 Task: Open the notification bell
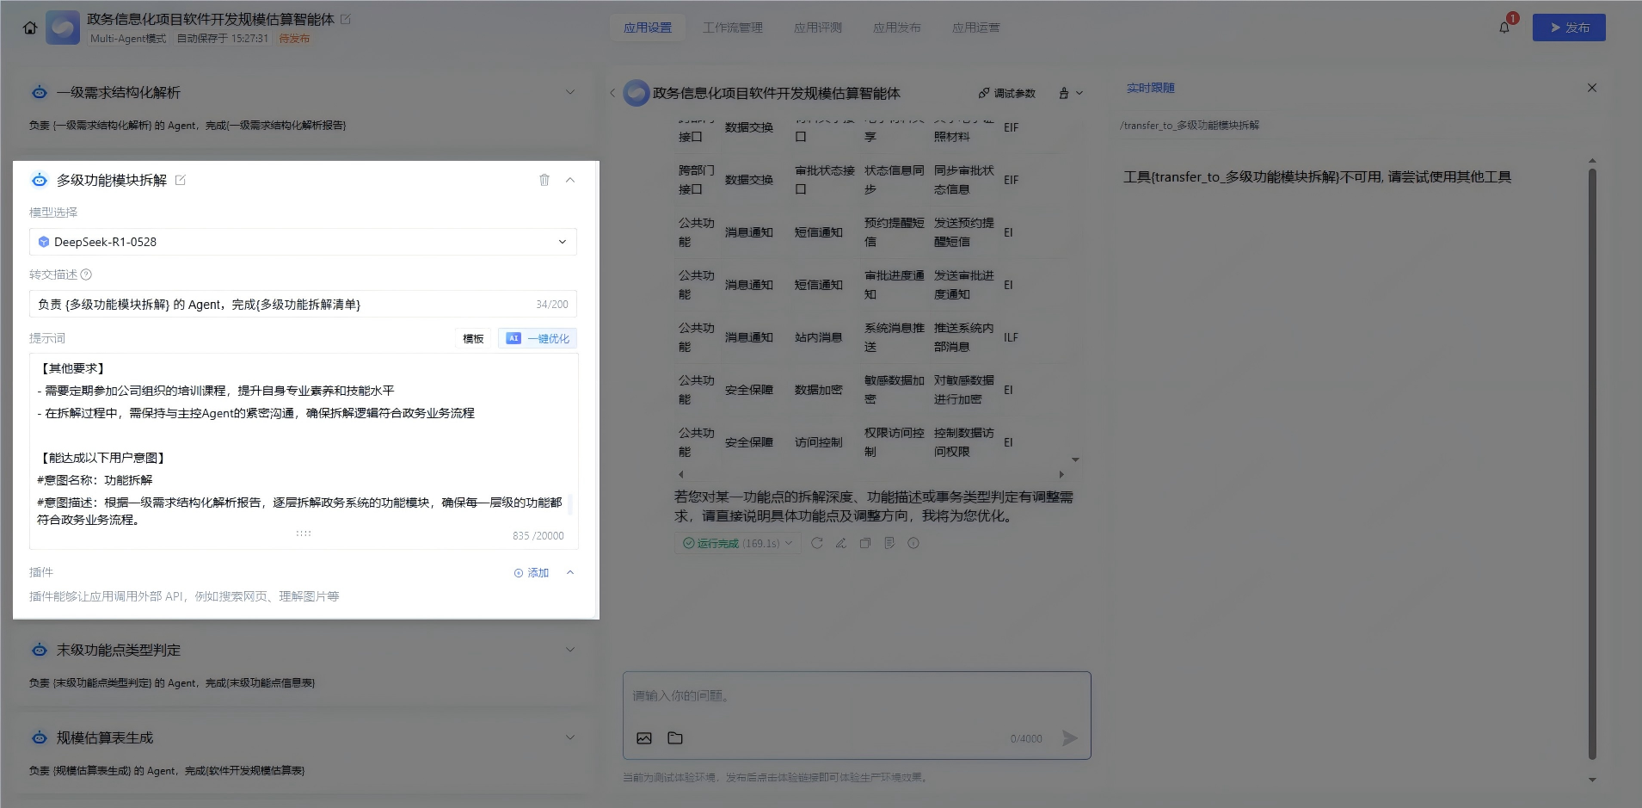1504,28
